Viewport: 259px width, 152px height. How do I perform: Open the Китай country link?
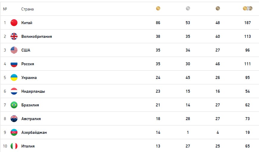point(27,23)
